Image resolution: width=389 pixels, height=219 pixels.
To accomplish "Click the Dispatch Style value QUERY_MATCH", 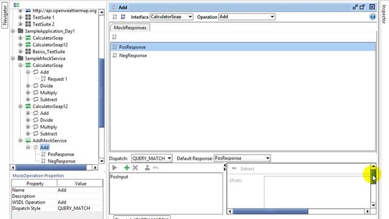I will tap(80, 208).
